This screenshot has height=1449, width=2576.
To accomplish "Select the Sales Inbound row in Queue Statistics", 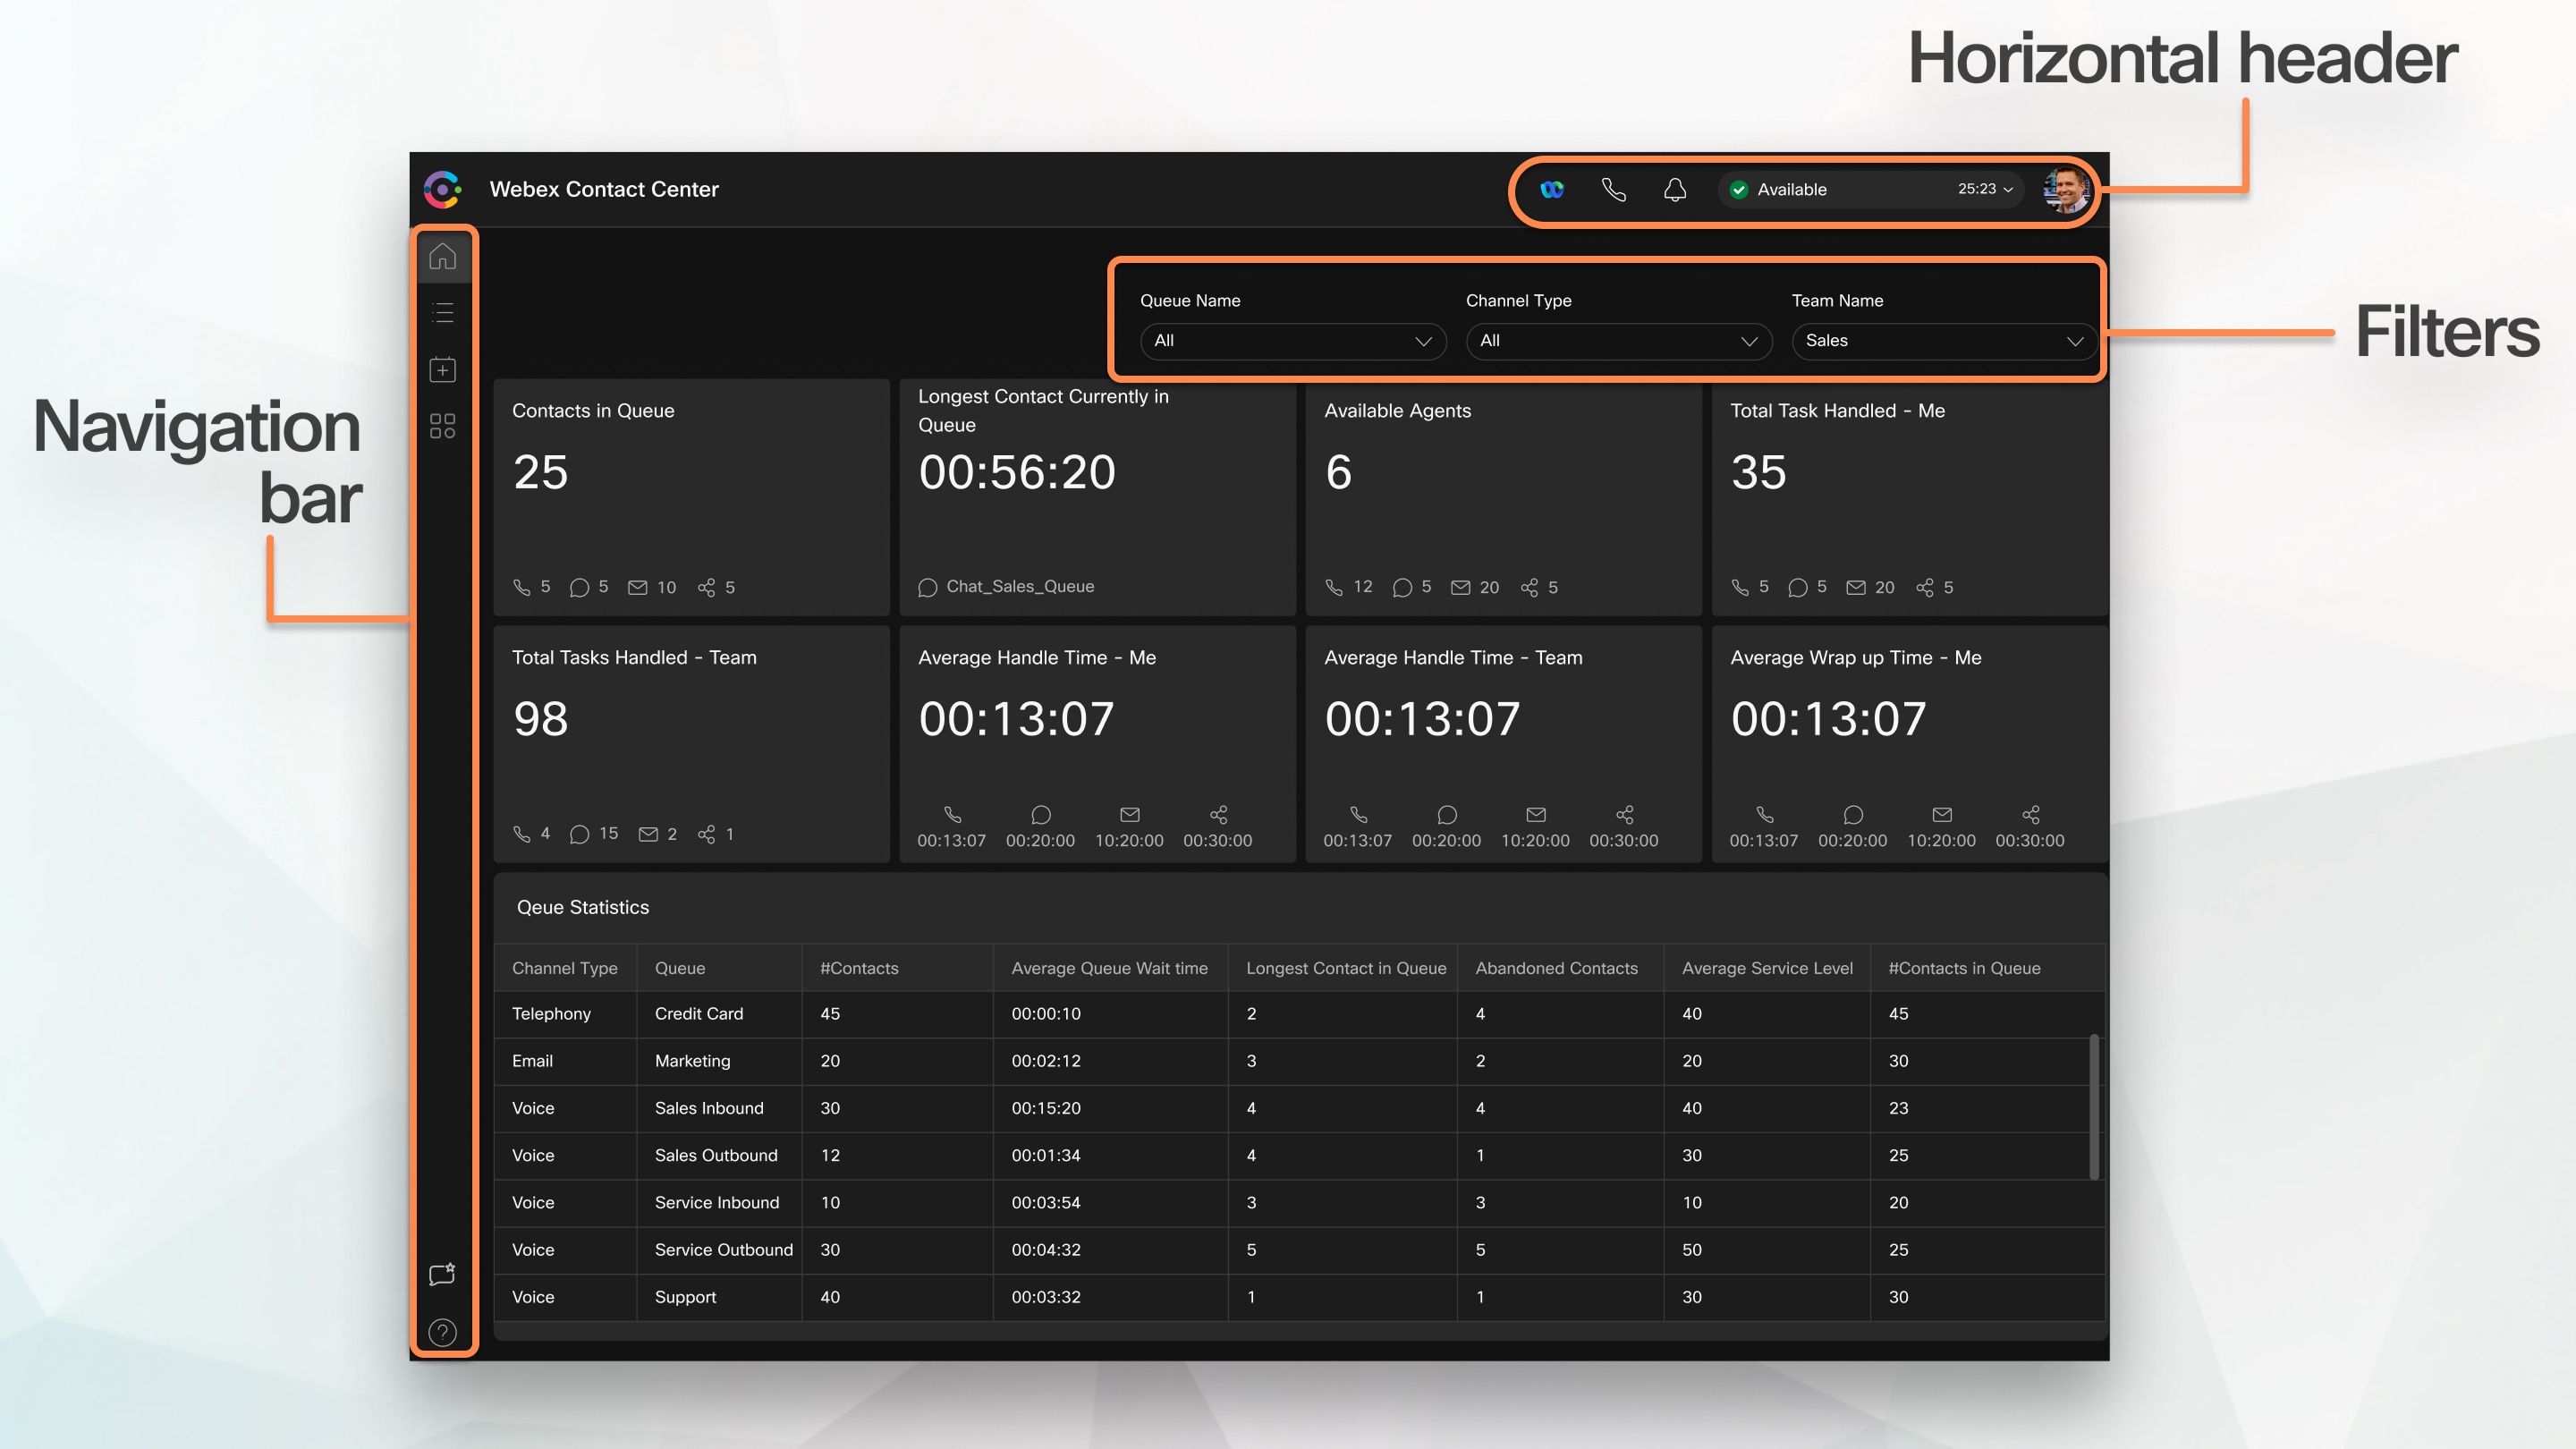I will coord(709,1108).
